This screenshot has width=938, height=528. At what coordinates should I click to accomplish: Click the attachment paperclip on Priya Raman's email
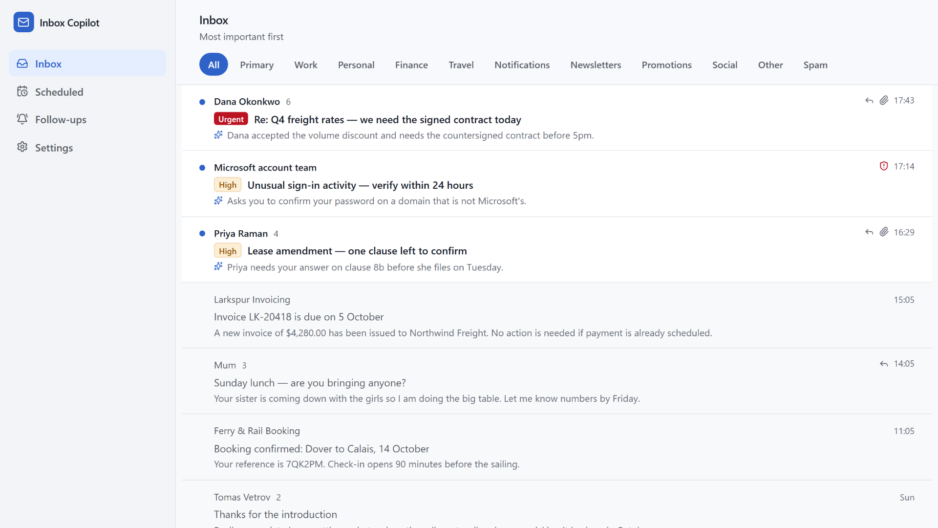[x=884, y=232]
